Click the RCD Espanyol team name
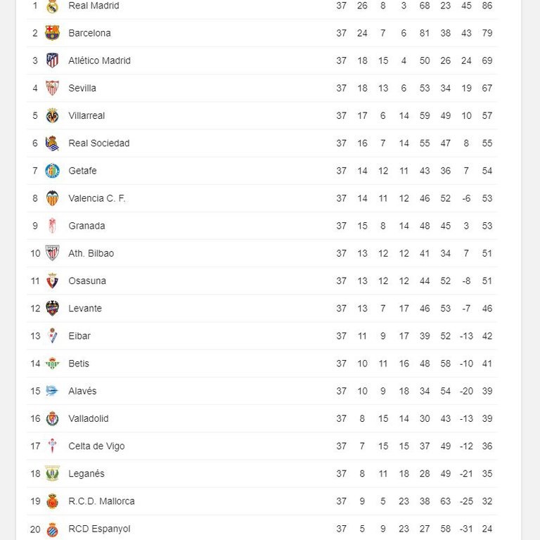This screenshot has width=540, height=540. [99, 529]
